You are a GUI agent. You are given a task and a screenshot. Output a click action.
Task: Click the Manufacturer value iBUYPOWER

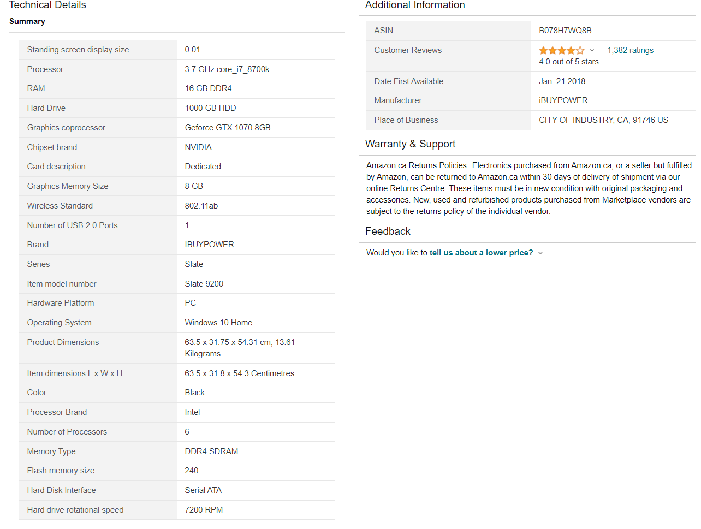563,100
